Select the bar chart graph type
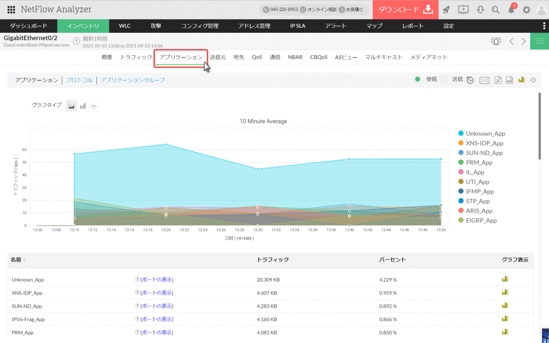The height and width of the screenshot is (343, 549). [x=83, y=106]
